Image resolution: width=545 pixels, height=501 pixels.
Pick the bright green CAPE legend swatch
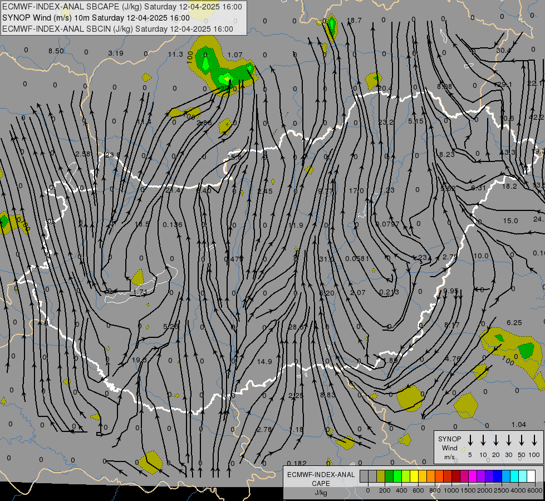[397, 477]
